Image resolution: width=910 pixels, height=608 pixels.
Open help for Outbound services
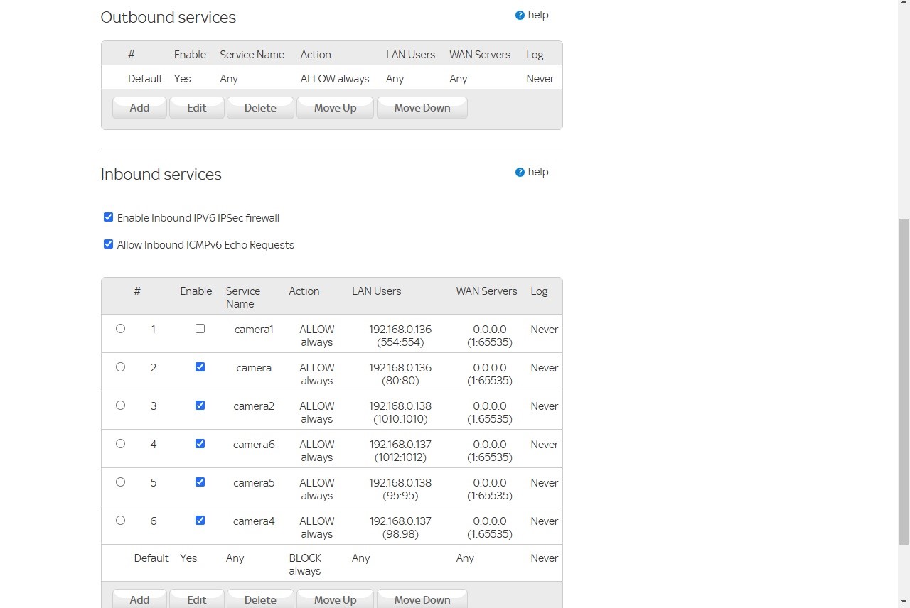(532, 14)
